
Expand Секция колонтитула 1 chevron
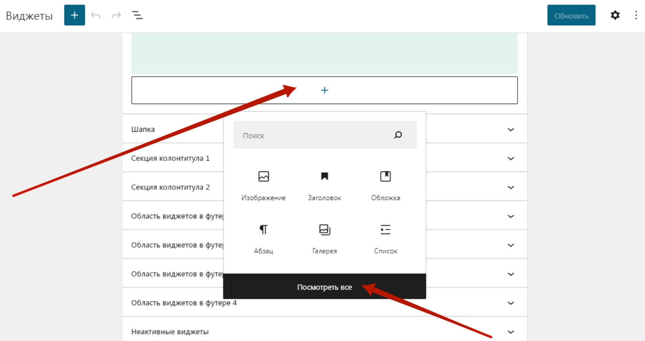tap(511, 159)
